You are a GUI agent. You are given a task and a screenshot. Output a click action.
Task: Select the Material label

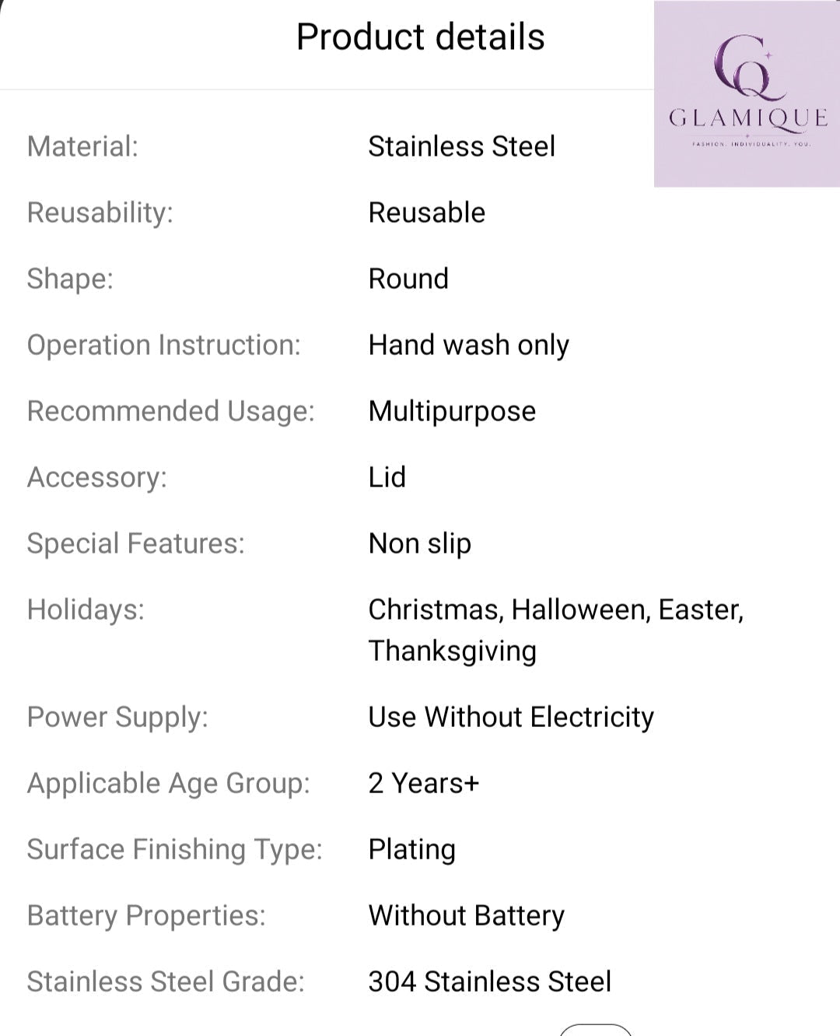tap(82, 146)
